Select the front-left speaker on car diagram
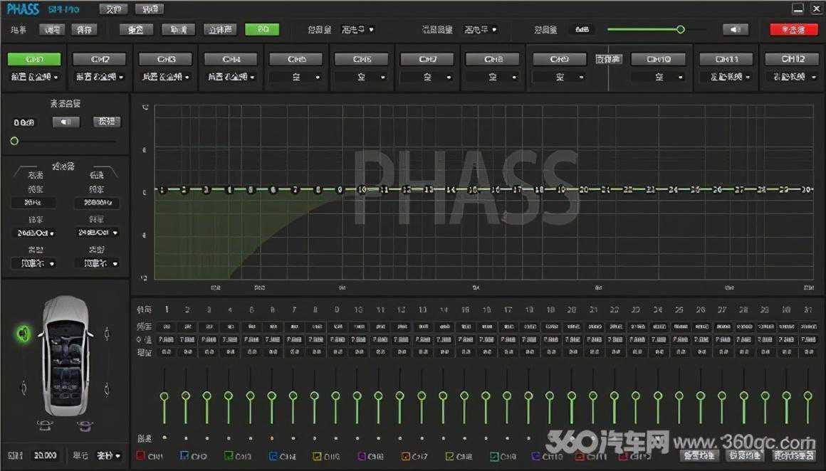This screenshot has width=826, height=471. click(x=24, y=332)
